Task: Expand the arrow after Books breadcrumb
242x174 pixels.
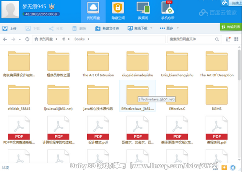Action: coord(88,39)
